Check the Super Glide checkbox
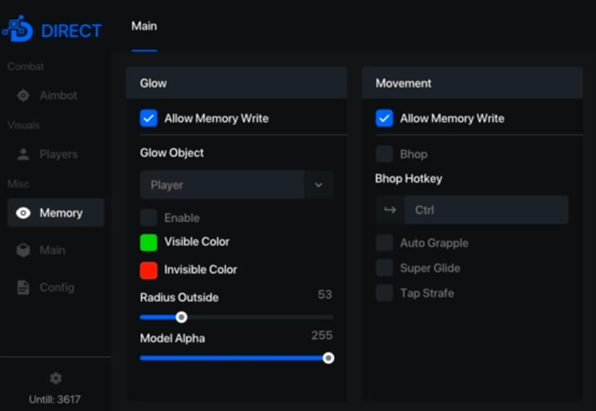The height and width of the screenshot is (411, 596). [384, 268]
